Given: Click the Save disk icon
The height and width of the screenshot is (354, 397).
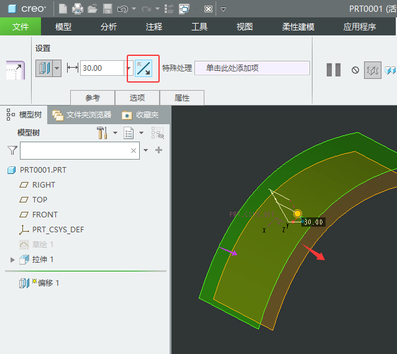Looking at the screenshot, I should point(107,9).
